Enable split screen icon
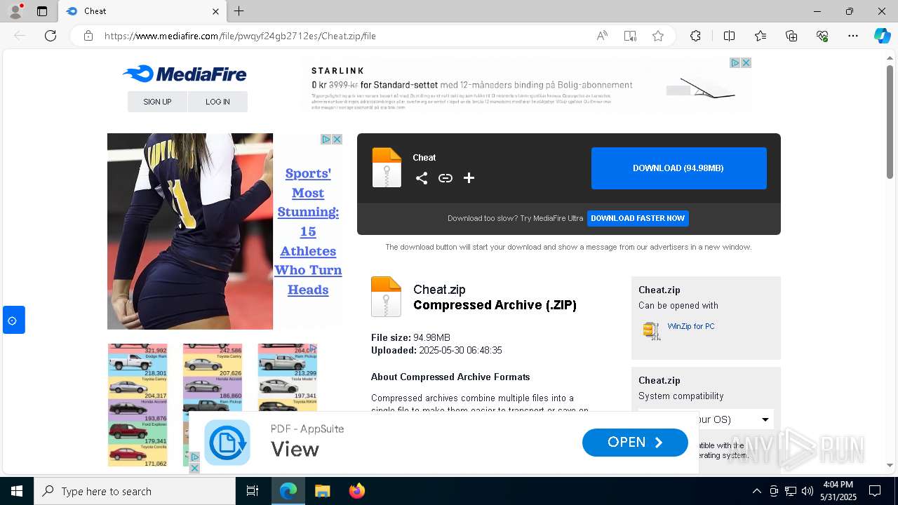This screenshot has width=898, height=505. coord(729,36)
